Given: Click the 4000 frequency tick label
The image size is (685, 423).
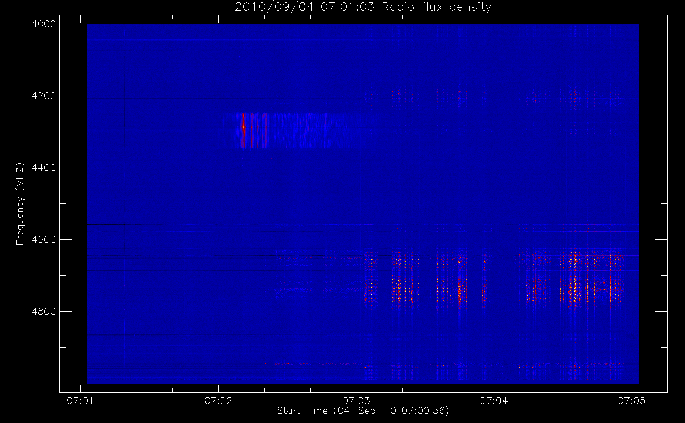Looking at the screenshot, I should tap(44, 24).
